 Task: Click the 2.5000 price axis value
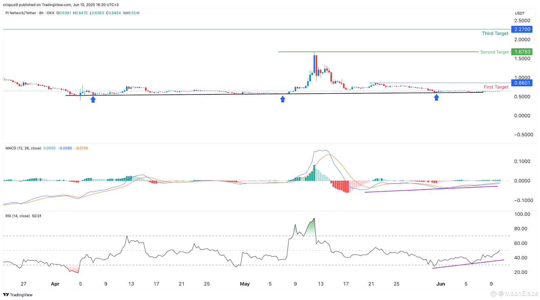click(x=522, y=21)
